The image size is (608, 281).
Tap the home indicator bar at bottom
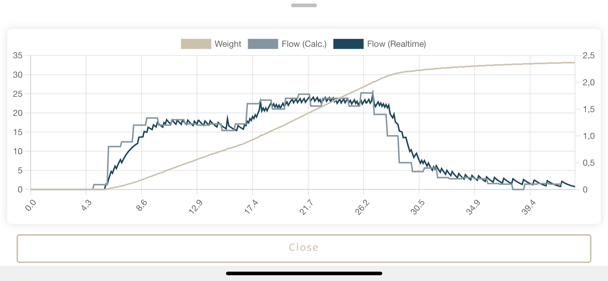[304, 273]
